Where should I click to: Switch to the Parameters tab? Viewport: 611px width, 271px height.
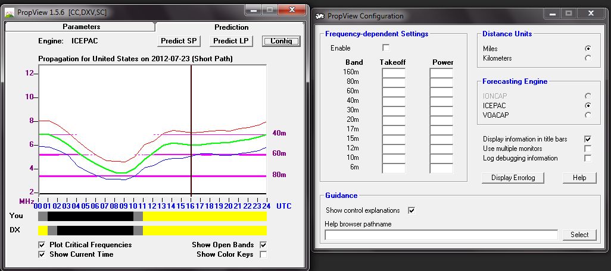tap(81, 27)
